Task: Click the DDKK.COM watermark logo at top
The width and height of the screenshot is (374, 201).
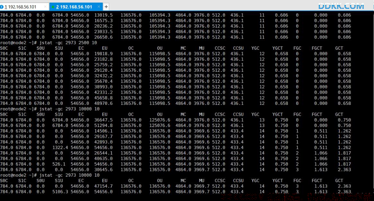Action: [341, 6]
